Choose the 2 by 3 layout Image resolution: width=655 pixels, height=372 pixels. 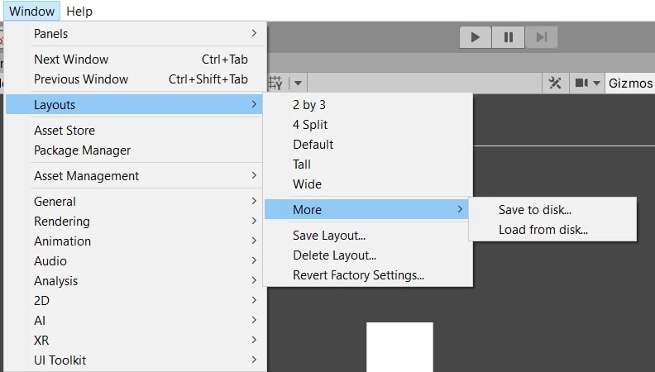[368, 104]
